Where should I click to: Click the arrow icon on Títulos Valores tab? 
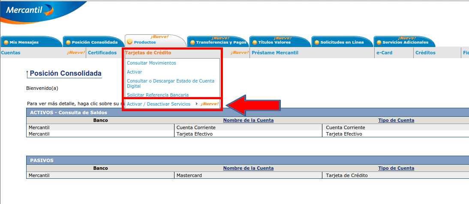[255, 42]
